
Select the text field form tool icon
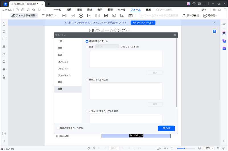64,16
